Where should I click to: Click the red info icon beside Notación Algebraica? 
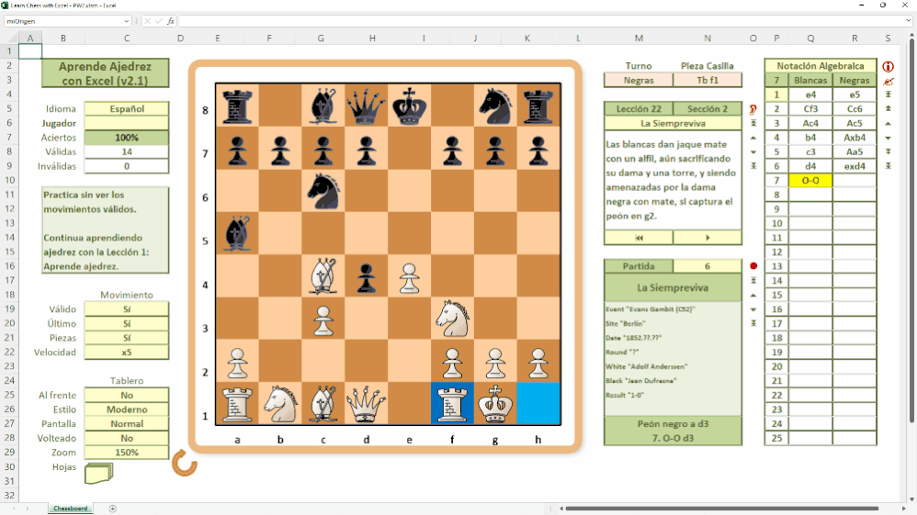click(888, 67)
